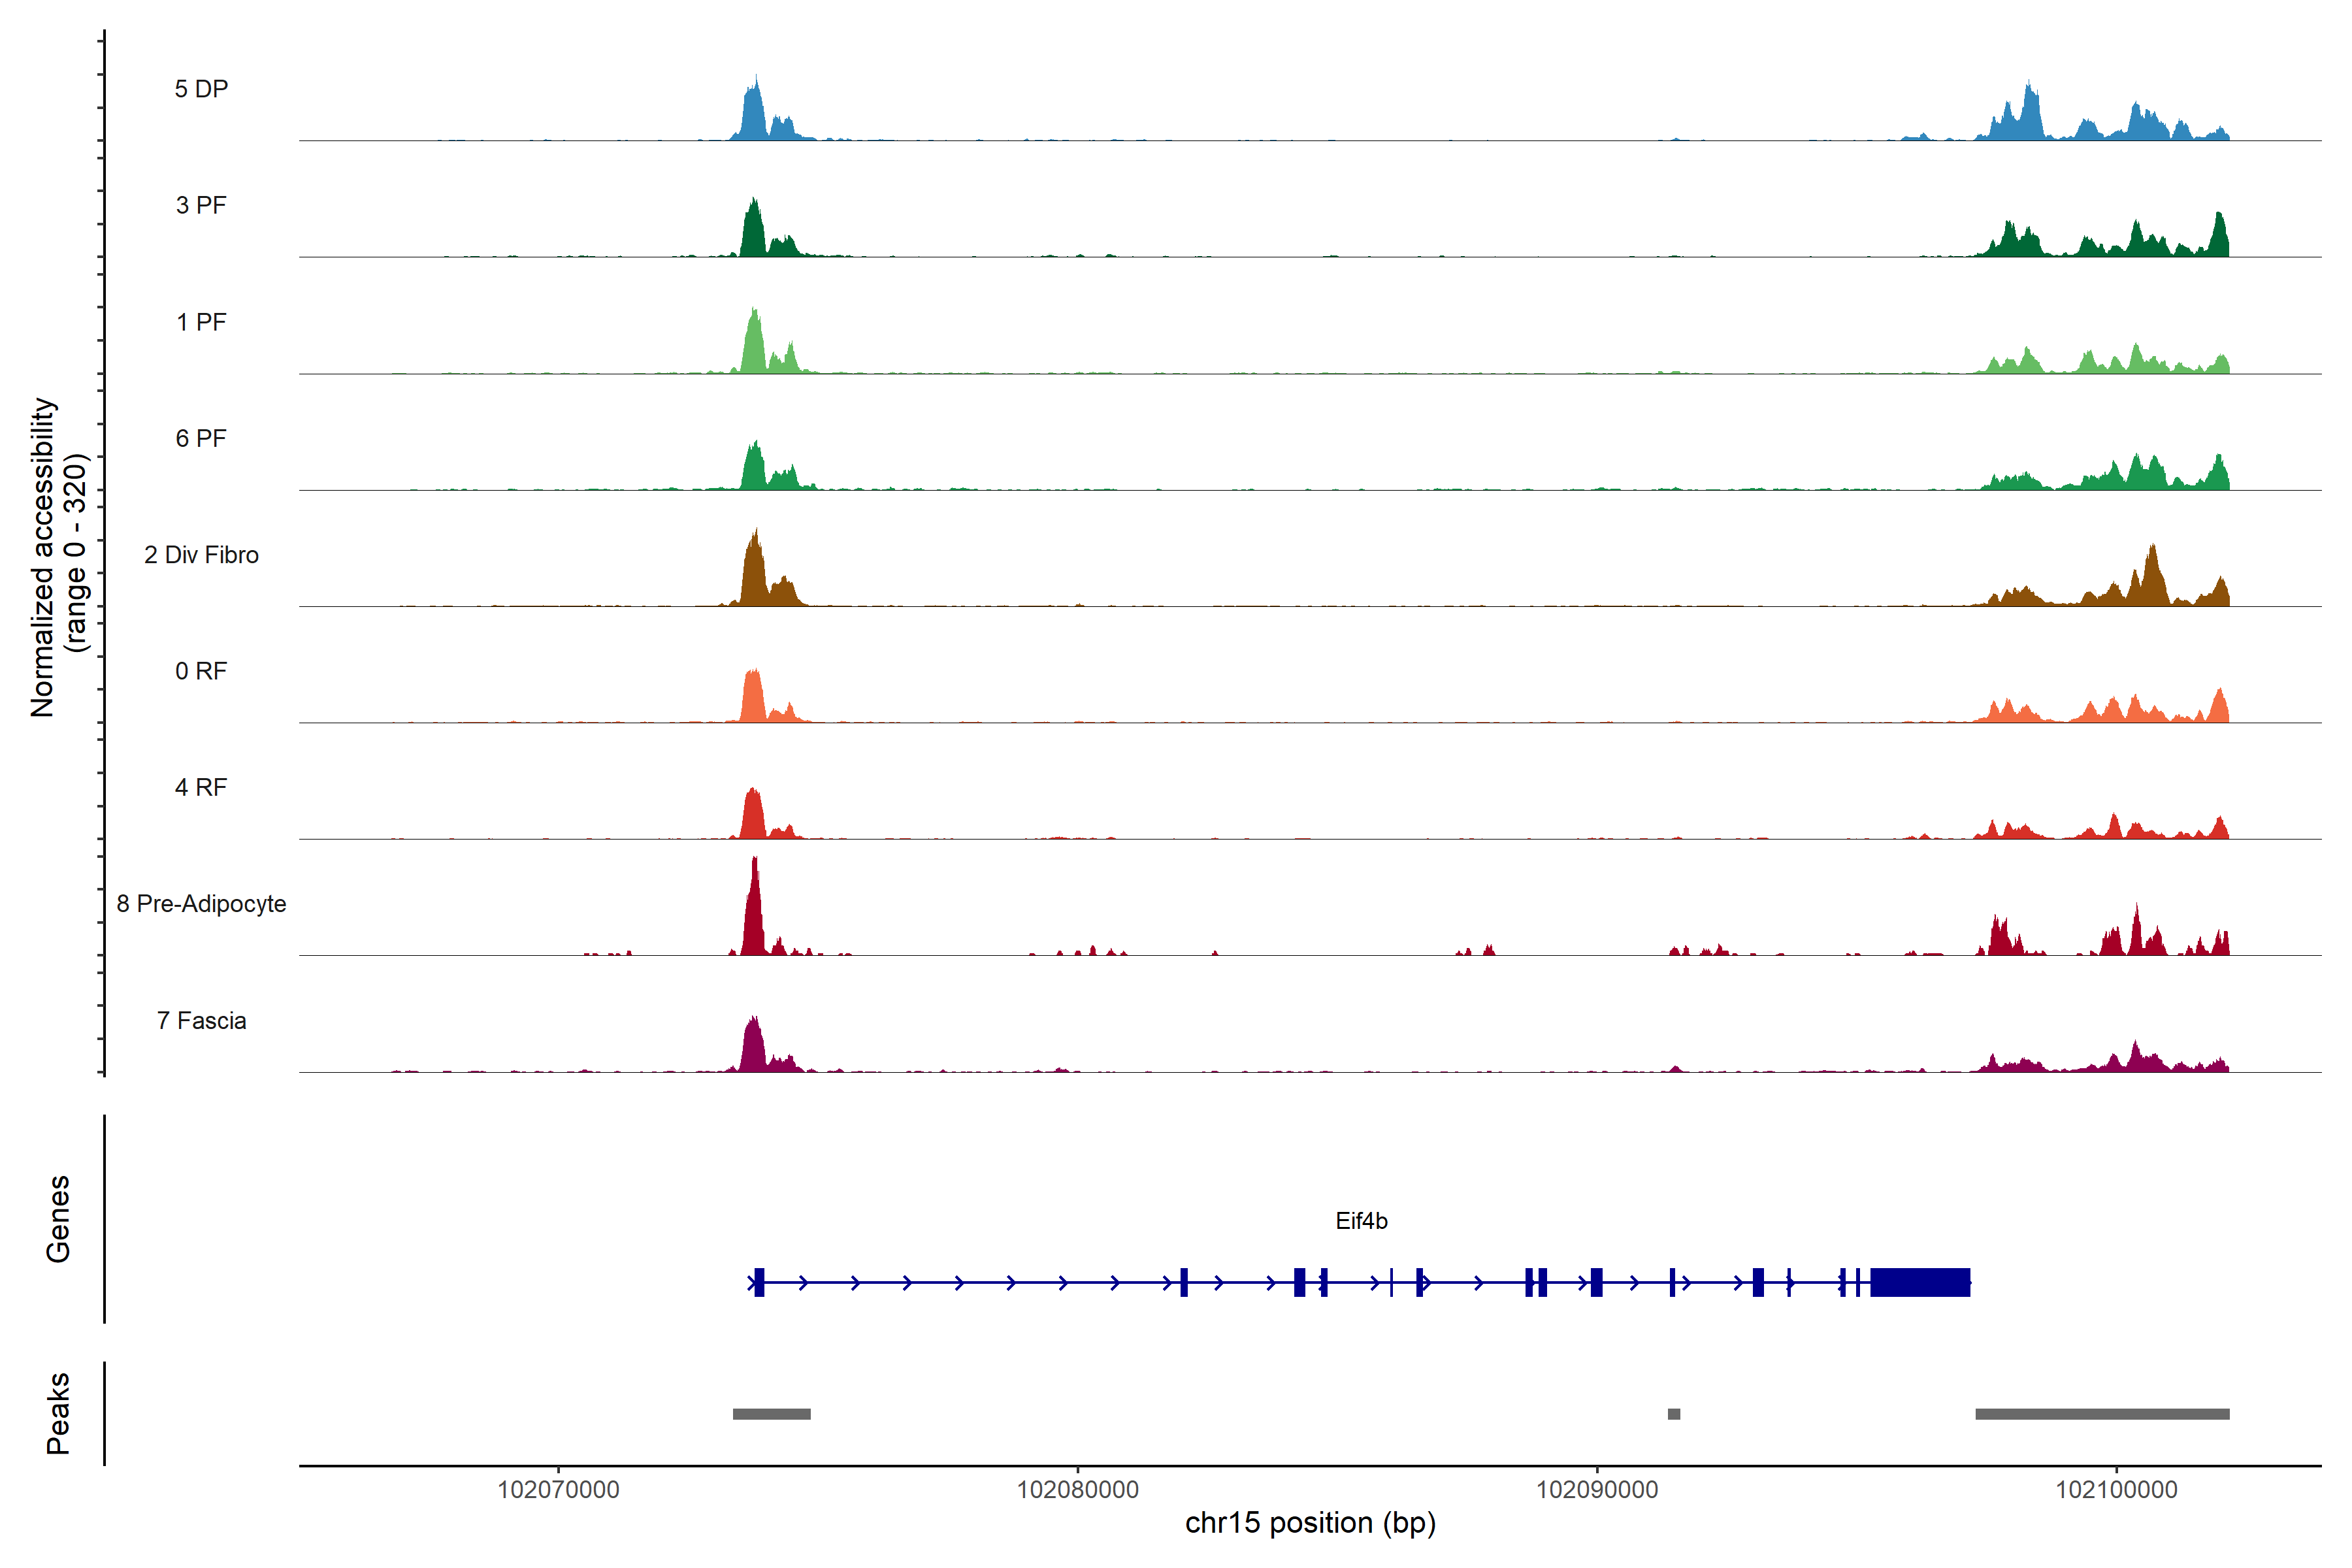This screenshot has height=1568, width=2352.
Task: Click the 0 RF track label
Action: point(201,671)
